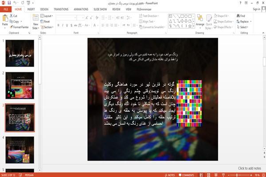The height and width of the screenshot is (177, 266).
Task: Click the Format Painter brush icon
Action: (x=12, y=27)
